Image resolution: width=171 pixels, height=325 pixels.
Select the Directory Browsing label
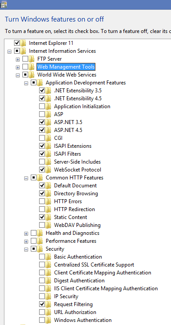coord(76,194)
